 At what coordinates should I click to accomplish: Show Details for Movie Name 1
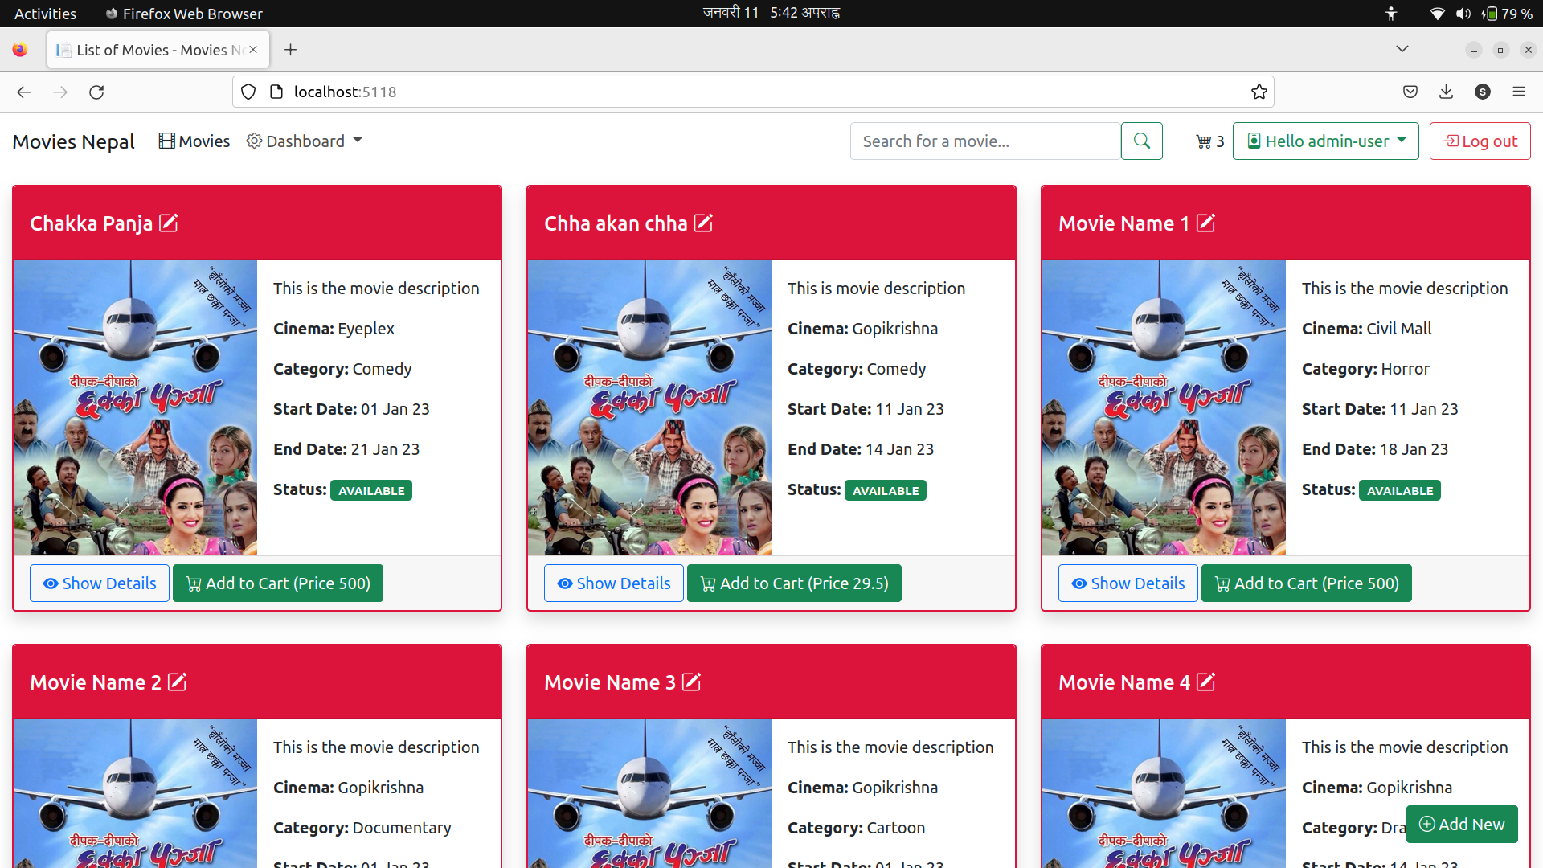tap(1128, 583)
